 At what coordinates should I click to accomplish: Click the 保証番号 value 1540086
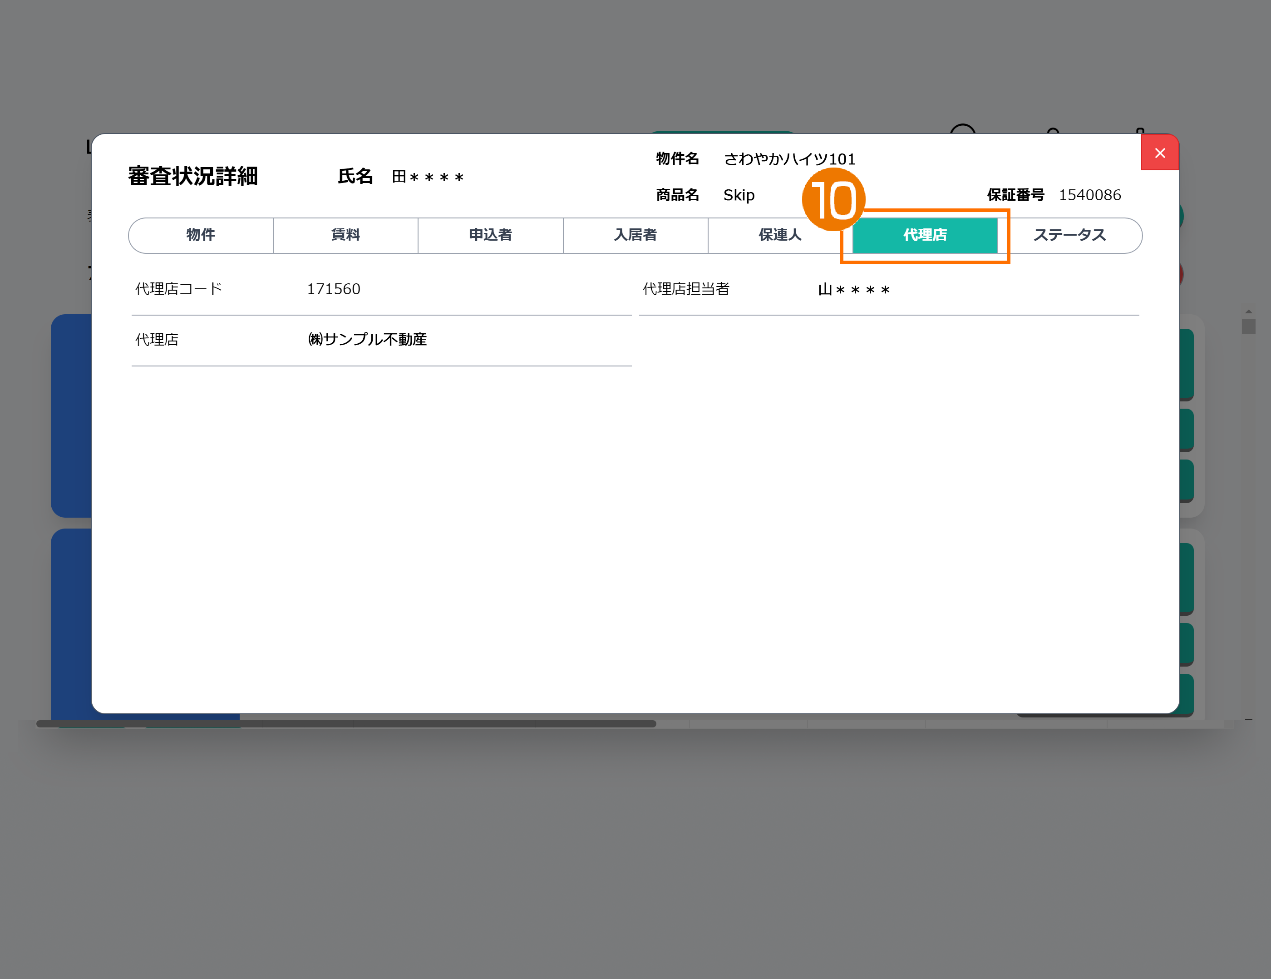[x=1089, y=195]
